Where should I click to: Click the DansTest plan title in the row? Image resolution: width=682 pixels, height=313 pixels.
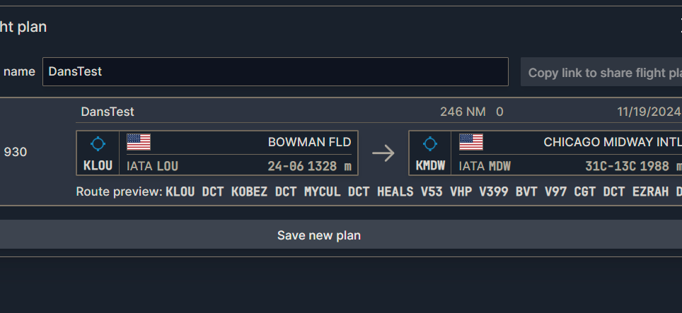coord(108,112)
